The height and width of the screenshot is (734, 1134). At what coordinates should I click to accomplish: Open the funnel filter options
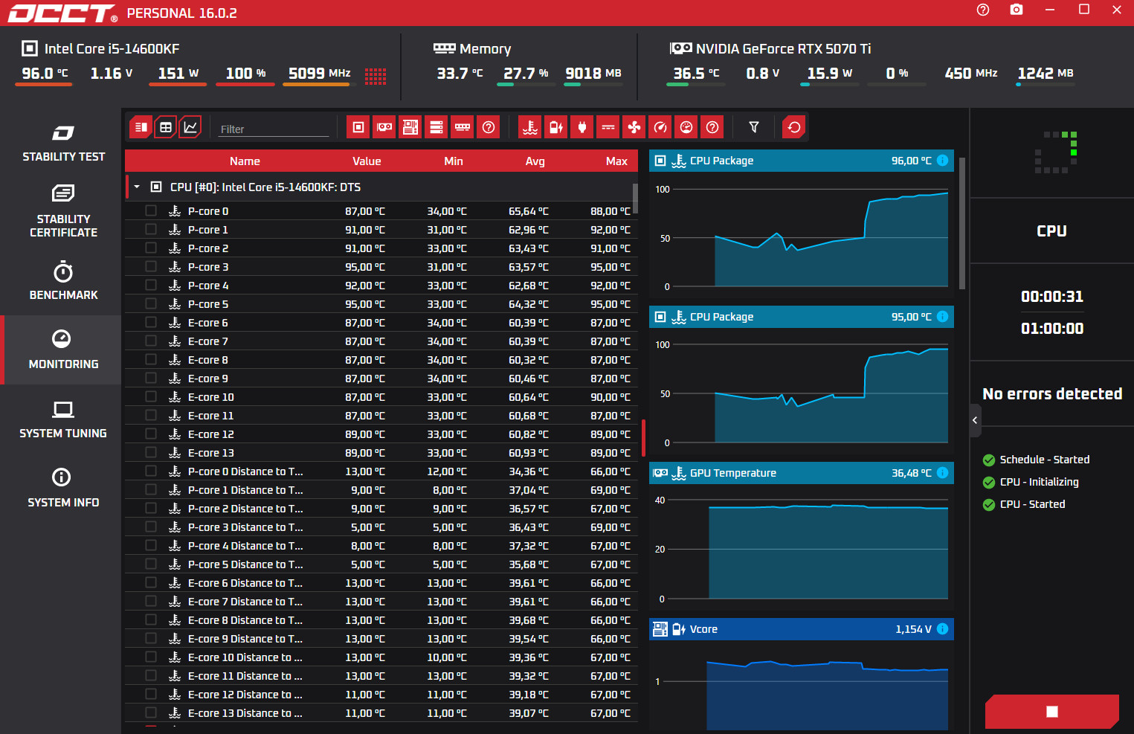point(754,127)
